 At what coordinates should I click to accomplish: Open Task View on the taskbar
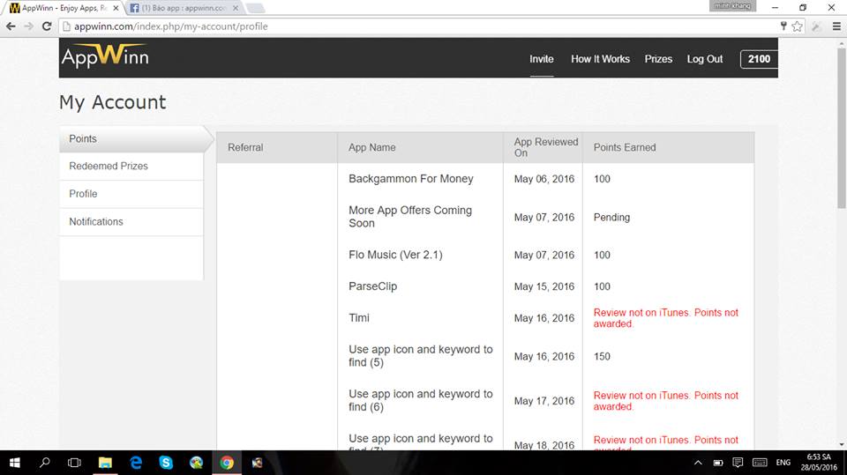74,463
